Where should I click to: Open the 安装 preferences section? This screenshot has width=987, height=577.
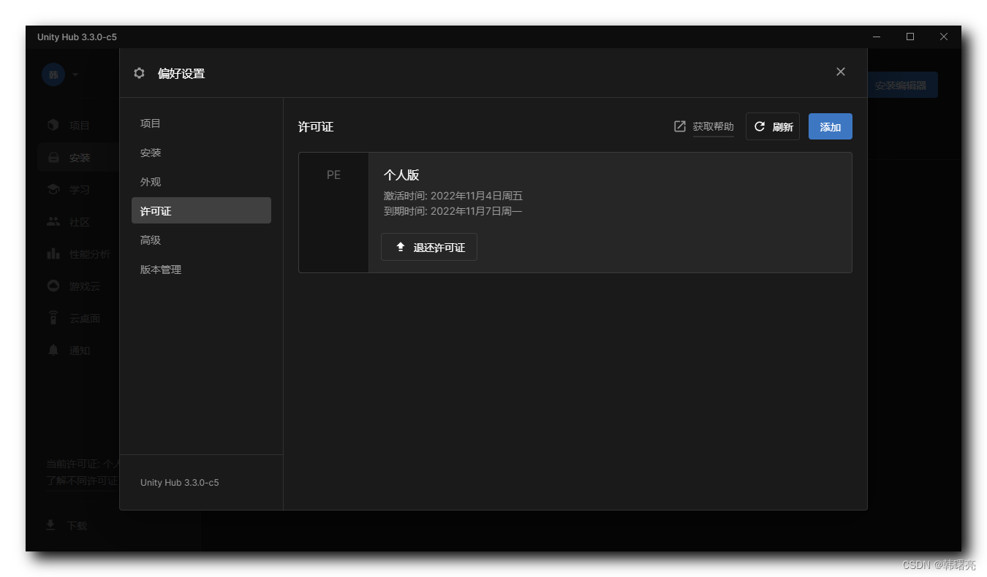[201, 153]
